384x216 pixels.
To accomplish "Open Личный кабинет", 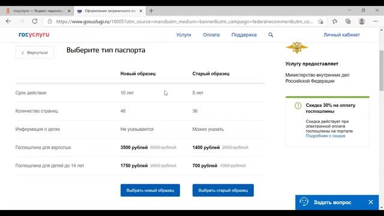I will (x=341, y=35).
